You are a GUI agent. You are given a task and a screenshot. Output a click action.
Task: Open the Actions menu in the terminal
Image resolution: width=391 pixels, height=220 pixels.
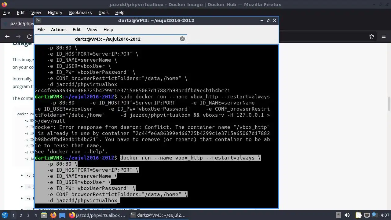coord(59,30)
